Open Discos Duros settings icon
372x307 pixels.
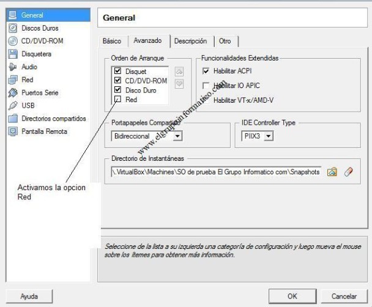(13, 28)
